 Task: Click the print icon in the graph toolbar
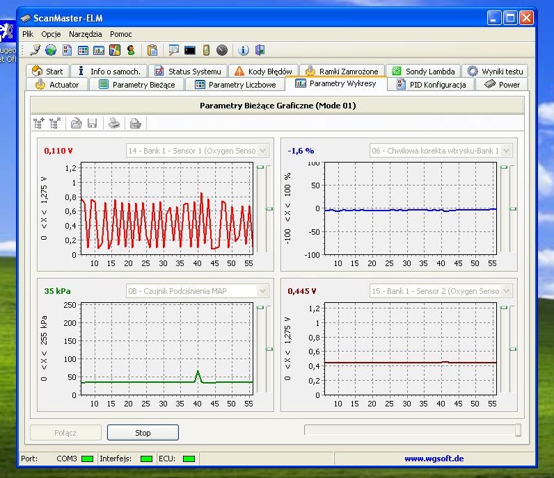114,124
